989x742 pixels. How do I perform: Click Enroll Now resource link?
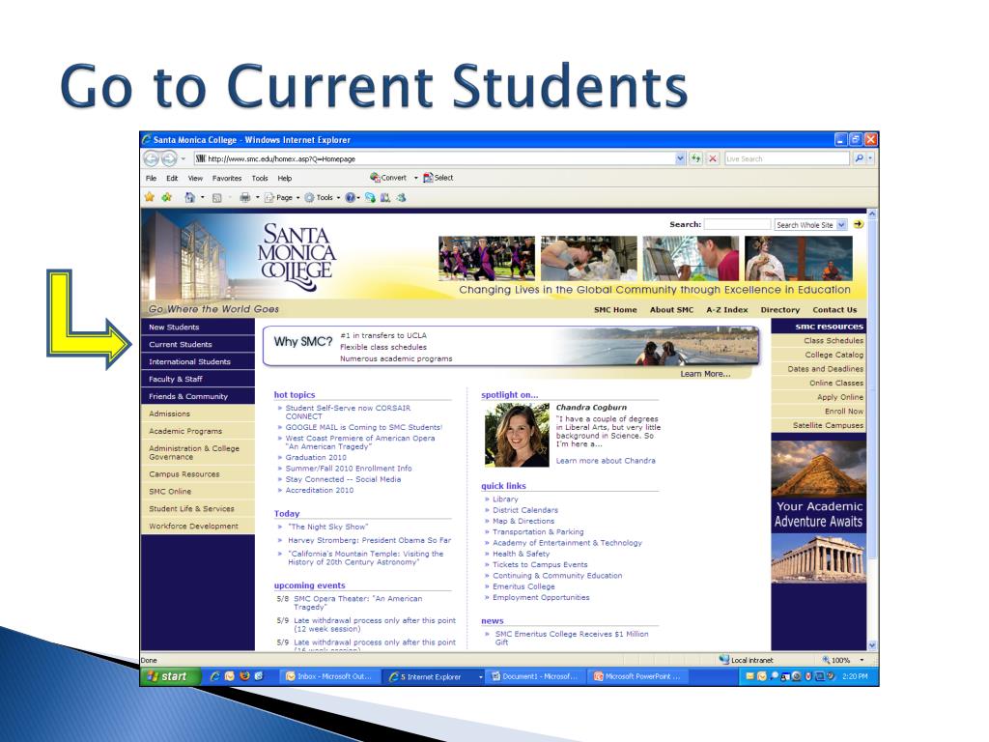tap(844, 412)
